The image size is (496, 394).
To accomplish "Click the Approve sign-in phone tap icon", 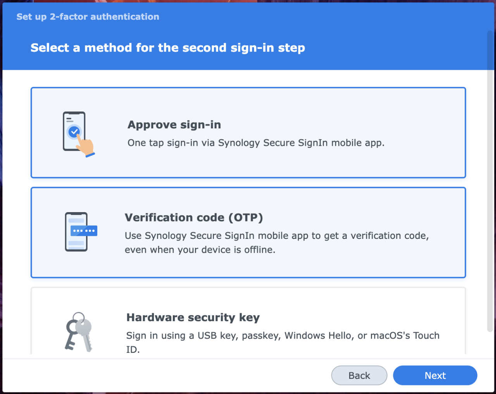I will pos(79,134).
